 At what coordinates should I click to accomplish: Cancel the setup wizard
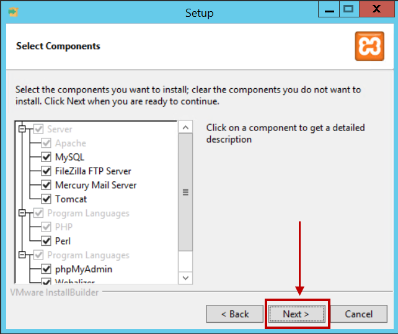[359, 314]
